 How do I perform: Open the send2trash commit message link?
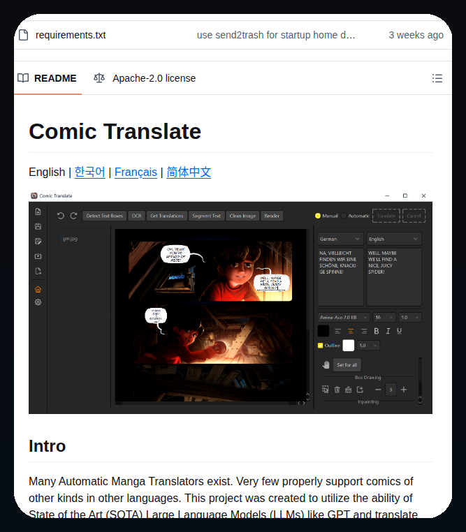pos(276,35)
